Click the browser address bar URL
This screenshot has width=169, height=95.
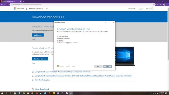point(27,5)
